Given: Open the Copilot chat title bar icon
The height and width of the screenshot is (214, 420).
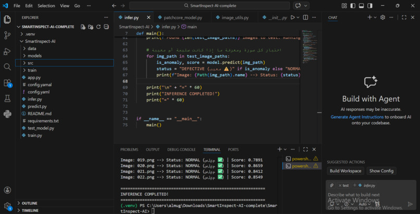Looking at the screenshot, I should tap(298, 6).
